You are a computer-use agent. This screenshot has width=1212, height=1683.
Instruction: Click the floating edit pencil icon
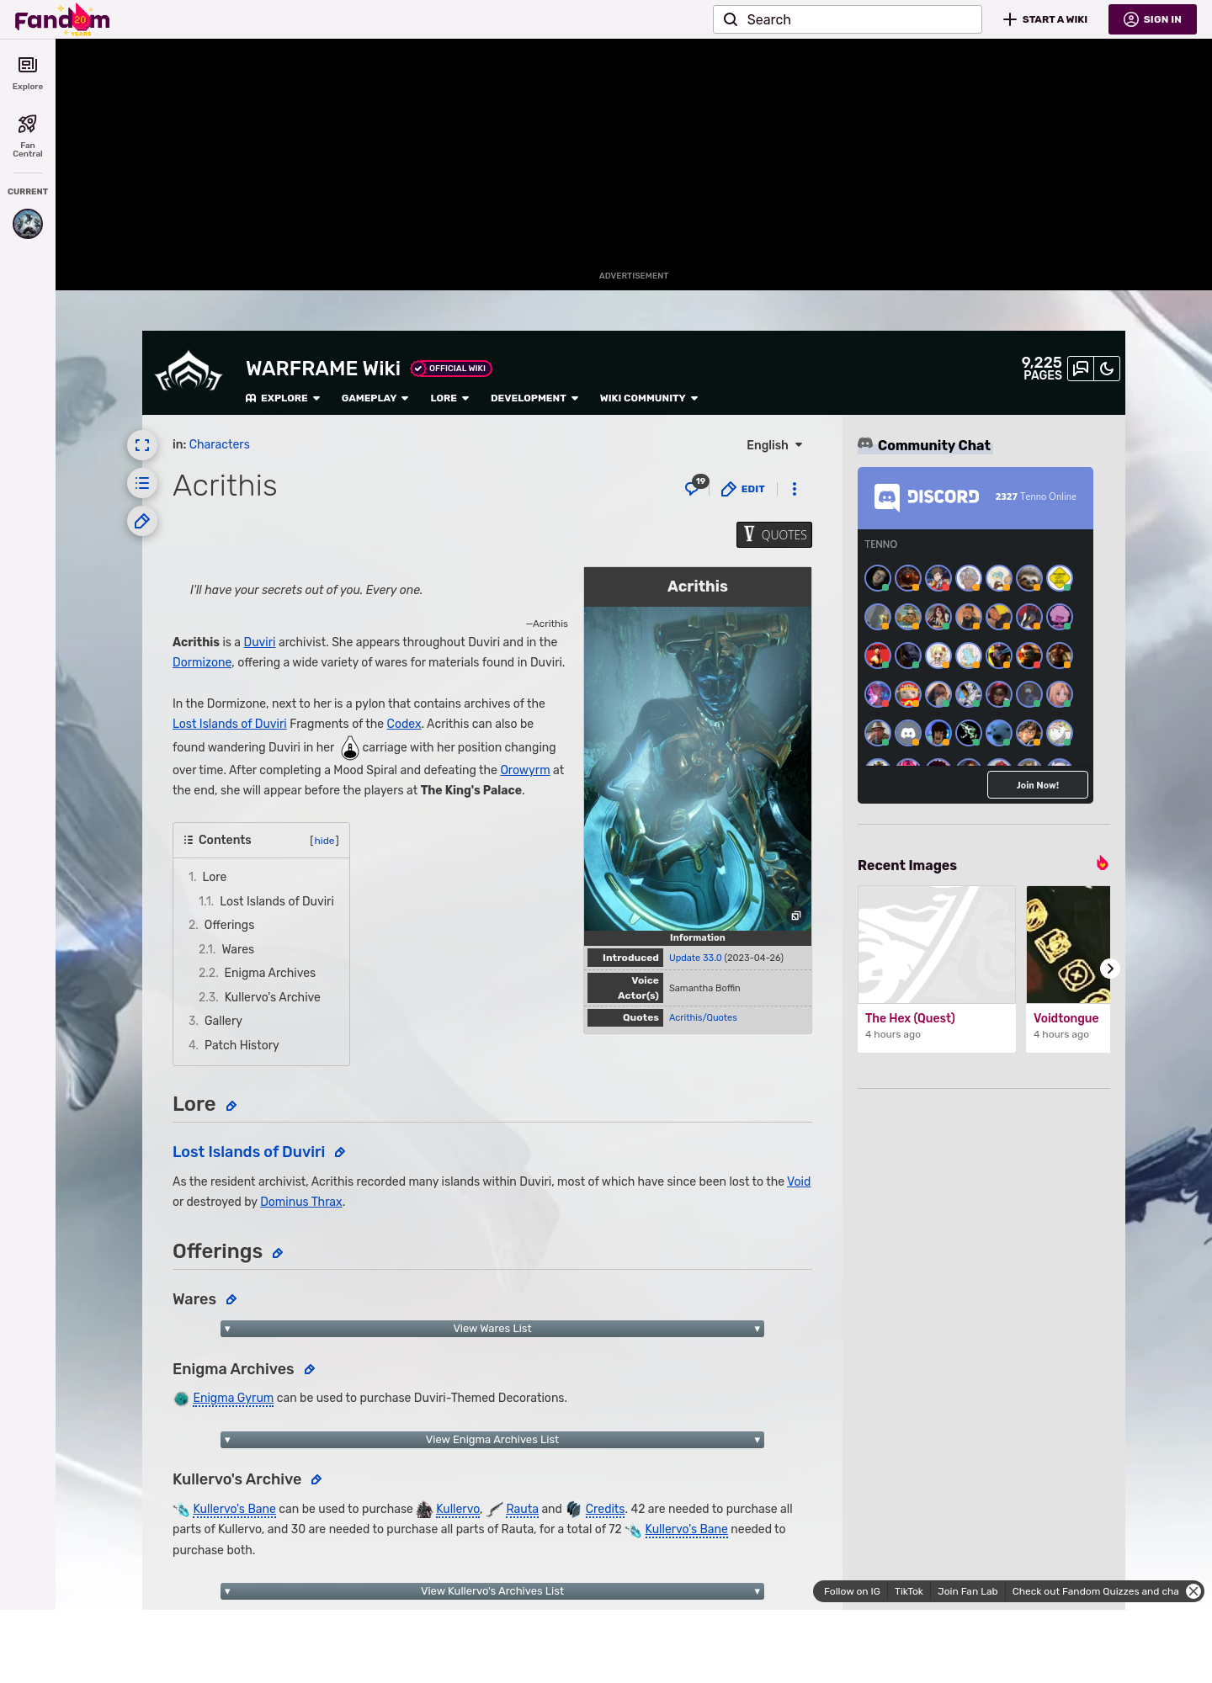pyautogui.click(x=142, y=521)
